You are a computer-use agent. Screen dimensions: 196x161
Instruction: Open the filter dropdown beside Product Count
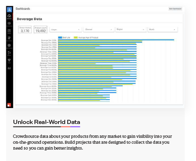(x=65, y=29)
